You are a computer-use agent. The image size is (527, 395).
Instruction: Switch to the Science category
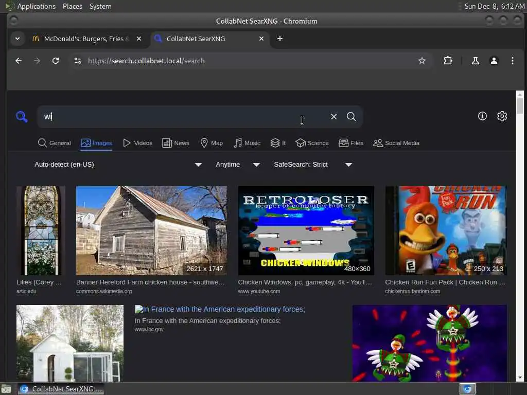(312, 143)
